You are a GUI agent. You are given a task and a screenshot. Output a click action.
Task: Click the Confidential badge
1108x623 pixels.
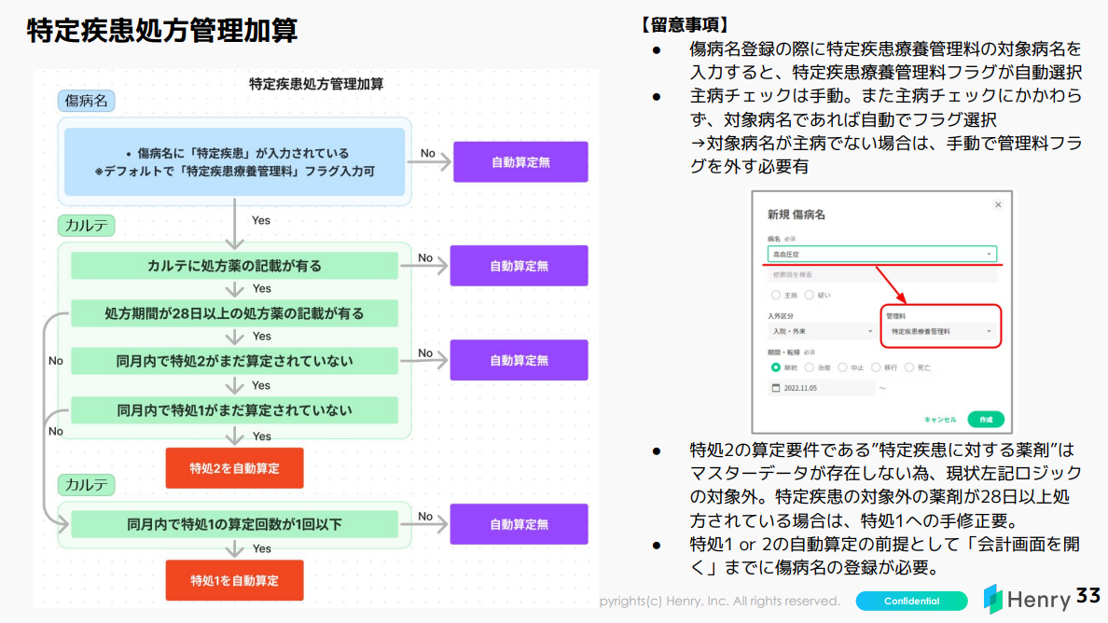911,602
